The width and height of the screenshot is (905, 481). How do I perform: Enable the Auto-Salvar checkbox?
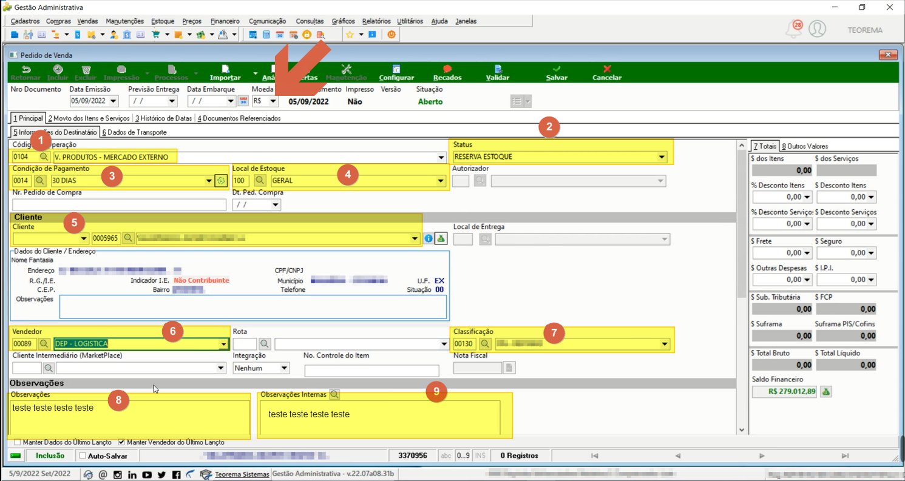(83, 456)
